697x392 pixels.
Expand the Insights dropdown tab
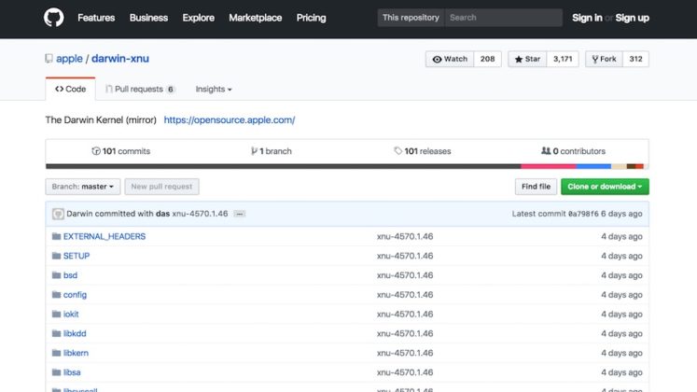point(213,90)
